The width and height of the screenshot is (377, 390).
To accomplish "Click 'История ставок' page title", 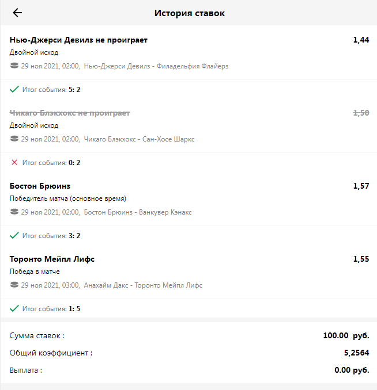I will coord(190,13).
